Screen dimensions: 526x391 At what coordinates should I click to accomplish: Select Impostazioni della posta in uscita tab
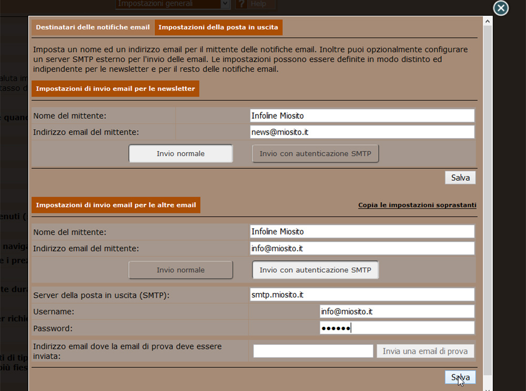click(x=218, y=27)
